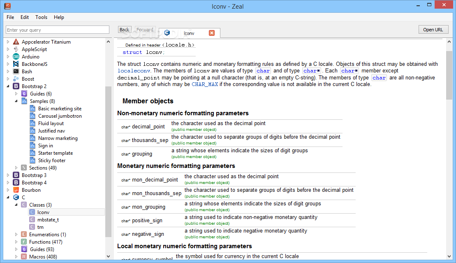This screenshot has width=456, height=263.
Task: Collapse the Bootstrap 2 docset
Action: pos(8,86)
